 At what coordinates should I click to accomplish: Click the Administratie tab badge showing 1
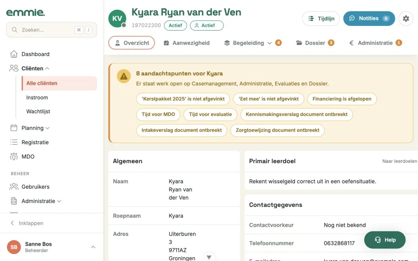[398, 43]
